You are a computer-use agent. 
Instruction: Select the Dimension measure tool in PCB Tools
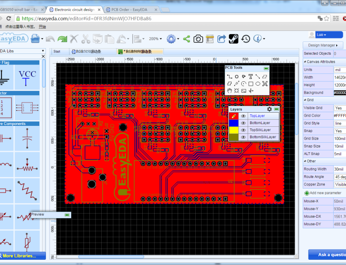click(236, 84)
